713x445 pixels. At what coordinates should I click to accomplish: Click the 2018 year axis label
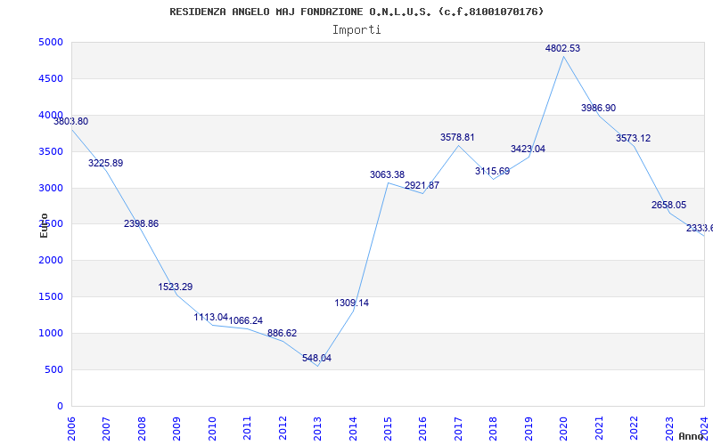click(x=494, y=429)
